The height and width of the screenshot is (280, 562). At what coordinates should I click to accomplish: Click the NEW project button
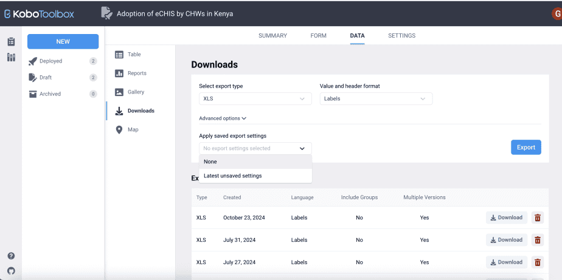(63, 41)
